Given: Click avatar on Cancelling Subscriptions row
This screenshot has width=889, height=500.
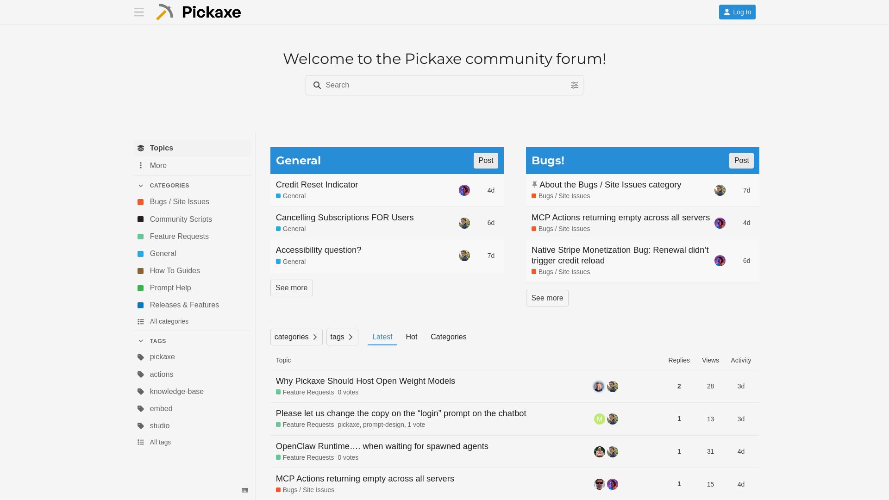Looking at the screenshot, I should pyautogui.click(x=464, y=223).
